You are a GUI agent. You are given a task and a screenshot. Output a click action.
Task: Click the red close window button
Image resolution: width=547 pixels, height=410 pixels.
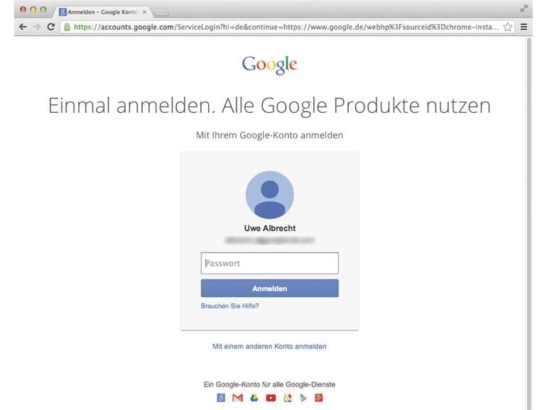[23, 9]
